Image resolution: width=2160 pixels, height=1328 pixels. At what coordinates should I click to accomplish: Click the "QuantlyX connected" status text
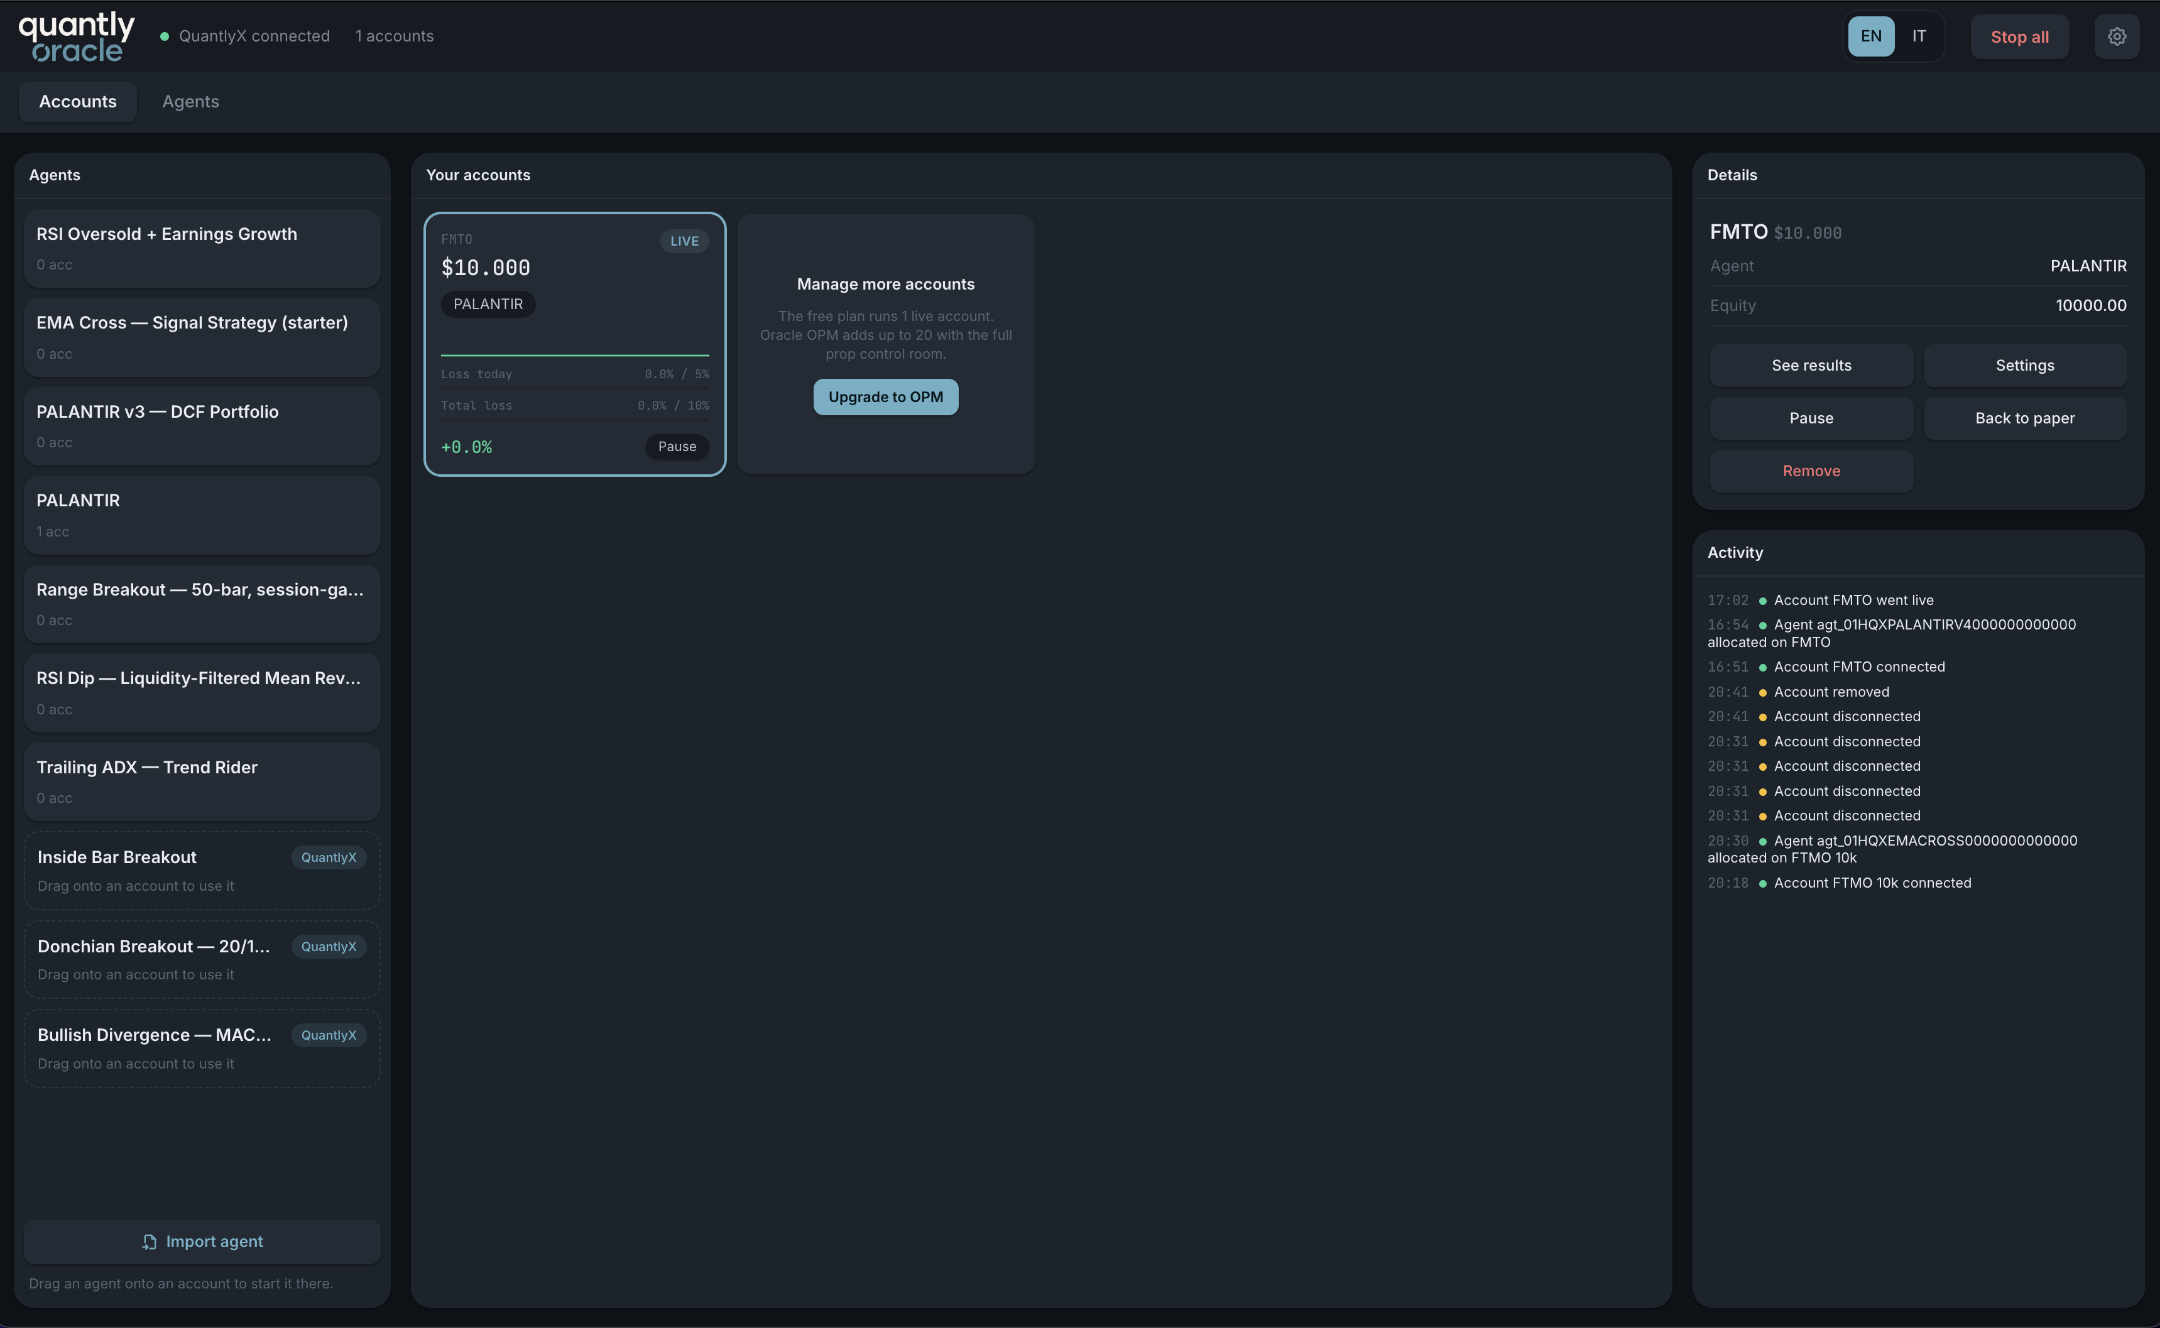pos(254,37)
